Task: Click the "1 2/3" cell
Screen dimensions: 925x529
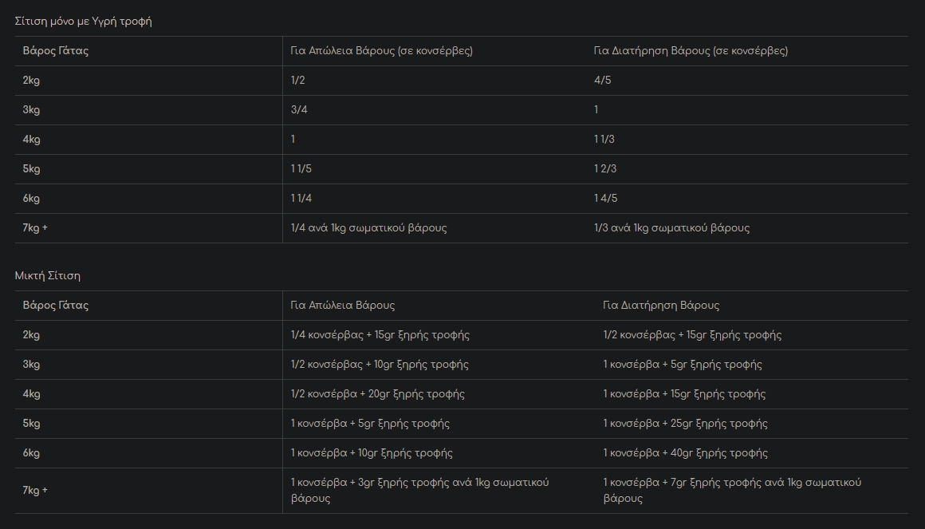Action: (x=605, y=169)
